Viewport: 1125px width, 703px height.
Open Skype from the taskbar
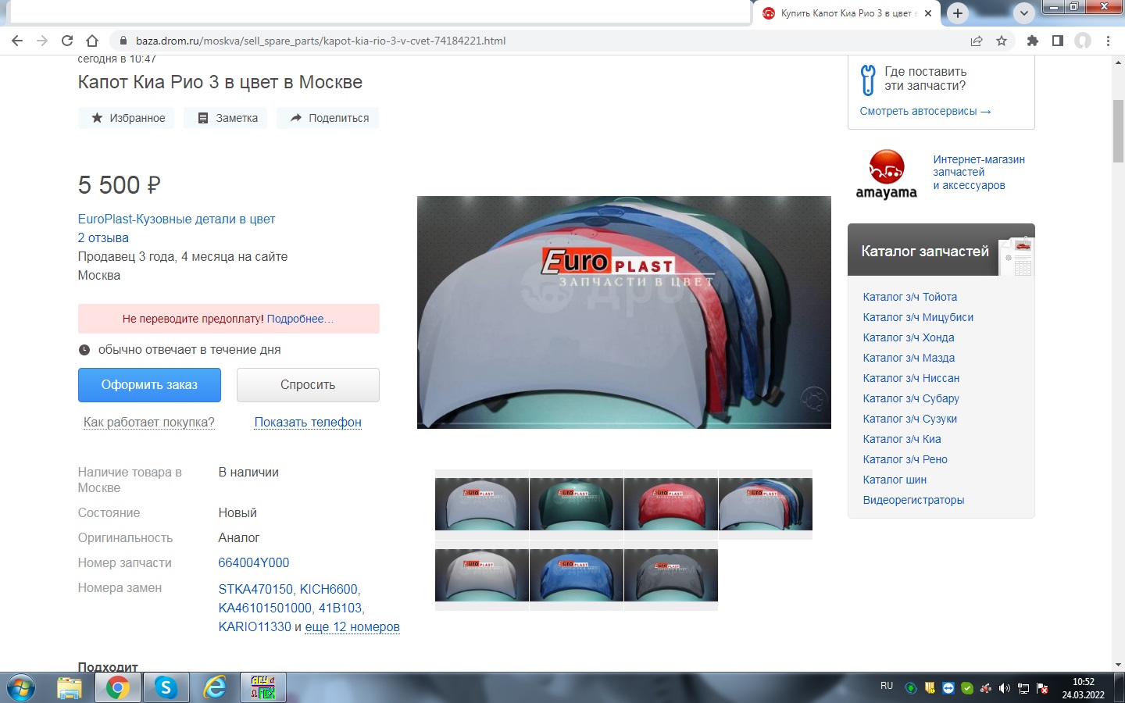click(x=166, y=687)
